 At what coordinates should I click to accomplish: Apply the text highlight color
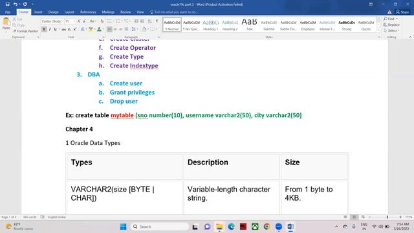point(91,29)
